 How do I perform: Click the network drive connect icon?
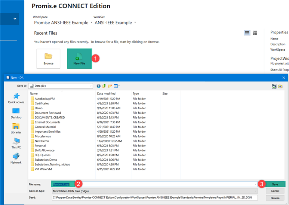pyautogui.click(x=274, y=86)
